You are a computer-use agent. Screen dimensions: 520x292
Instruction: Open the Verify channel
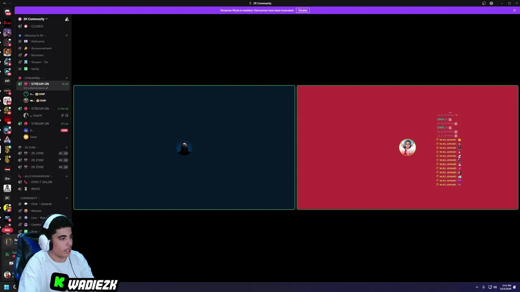point(43,69)
